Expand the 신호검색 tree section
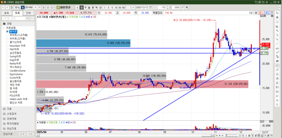This screenshot has width=282, height=138. pos(4,114)
